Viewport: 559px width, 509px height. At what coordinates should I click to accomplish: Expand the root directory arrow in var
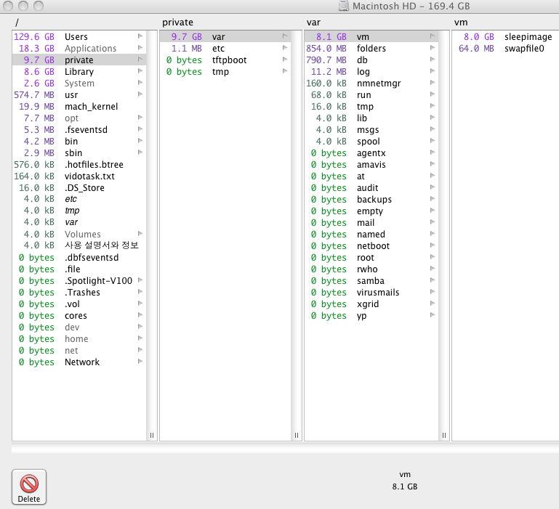(x=433, y=257)
